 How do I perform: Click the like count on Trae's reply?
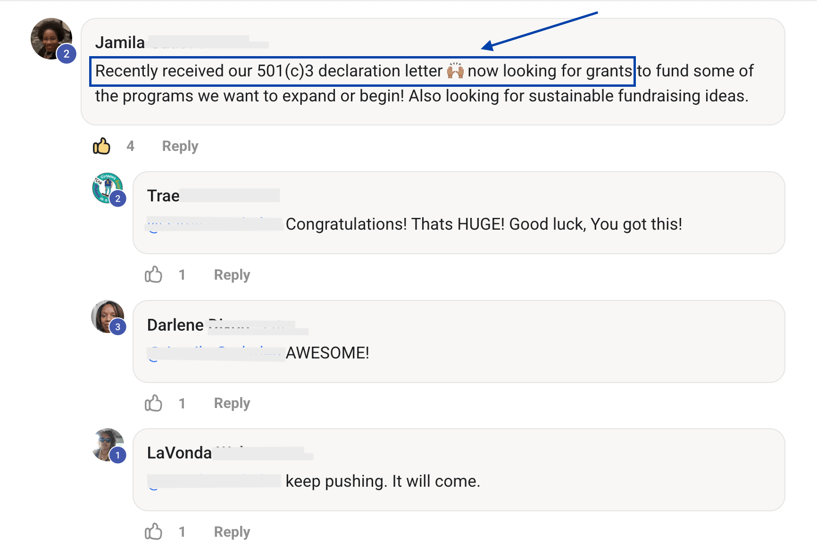[x=182, y=275]
